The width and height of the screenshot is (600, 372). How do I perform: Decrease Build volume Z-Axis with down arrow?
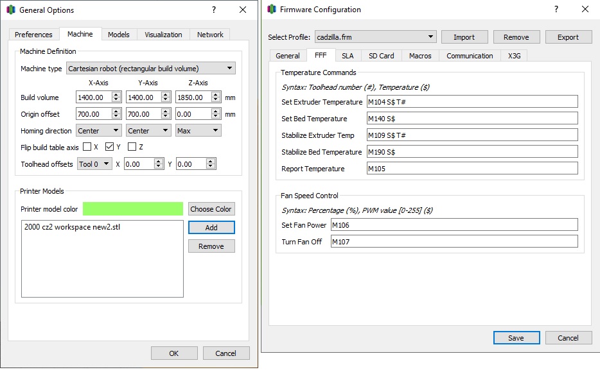[216, 99]
